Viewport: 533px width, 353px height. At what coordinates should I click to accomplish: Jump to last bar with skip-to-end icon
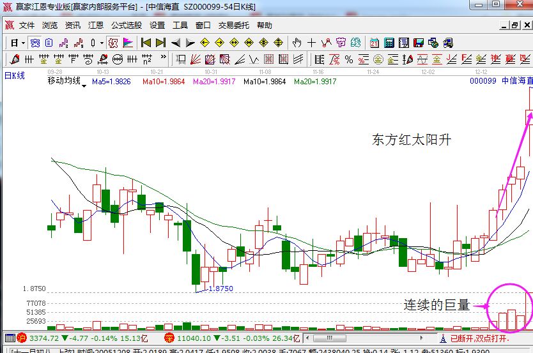(160, 43)
